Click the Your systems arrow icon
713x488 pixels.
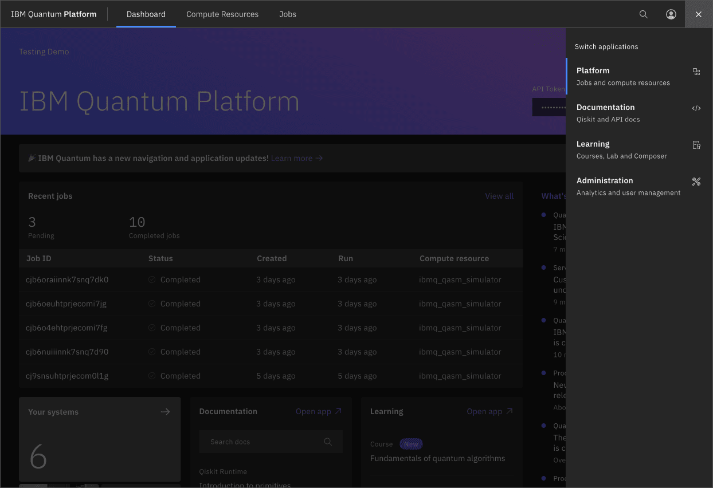165,412
